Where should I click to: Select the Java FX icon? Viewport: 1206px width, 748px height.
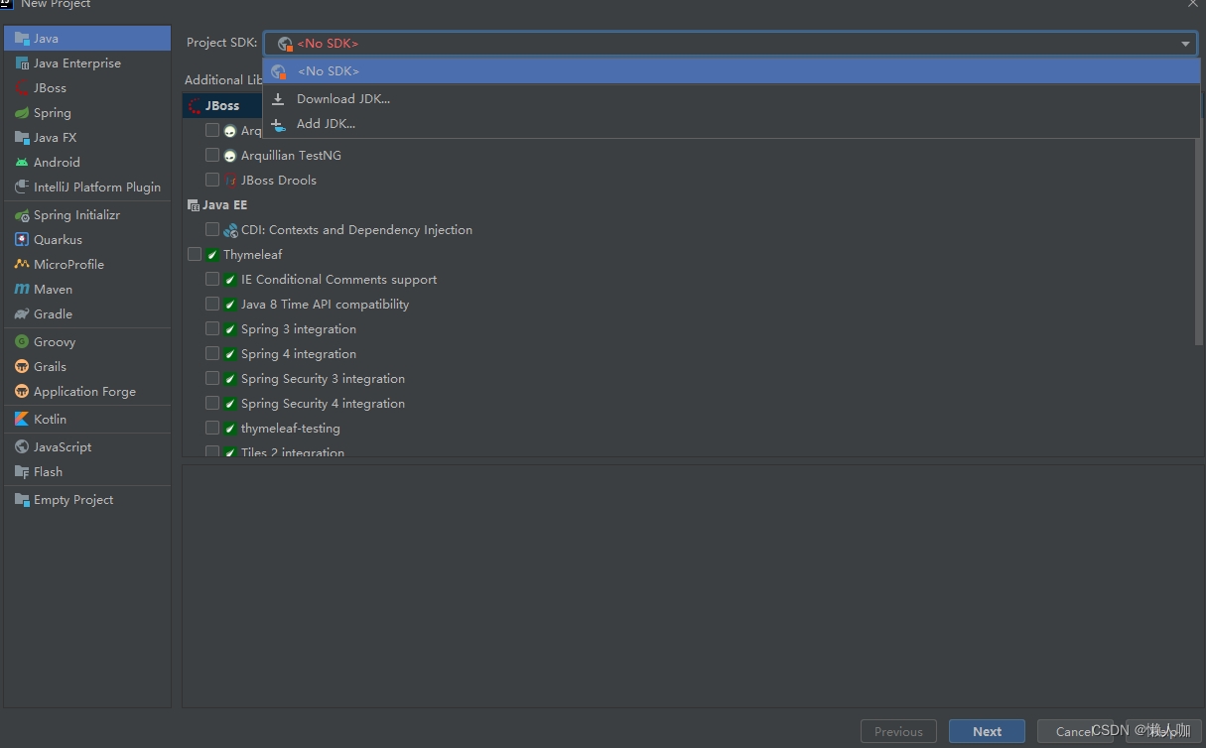[22, 138]
